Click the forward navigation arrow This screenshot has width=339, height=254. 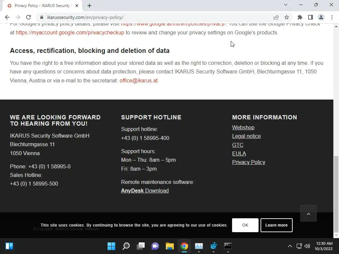click(18, 17)
